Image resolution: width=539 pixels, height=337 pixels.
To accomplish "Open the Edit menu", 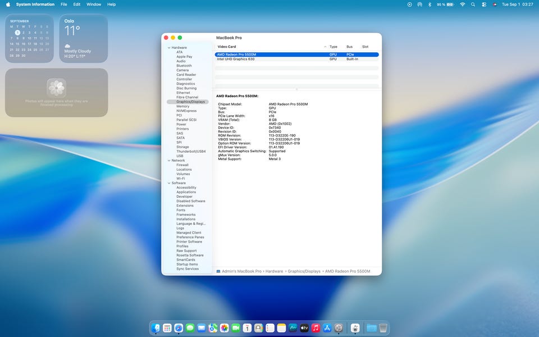I will pyautogui.click(x=77, y=4).
